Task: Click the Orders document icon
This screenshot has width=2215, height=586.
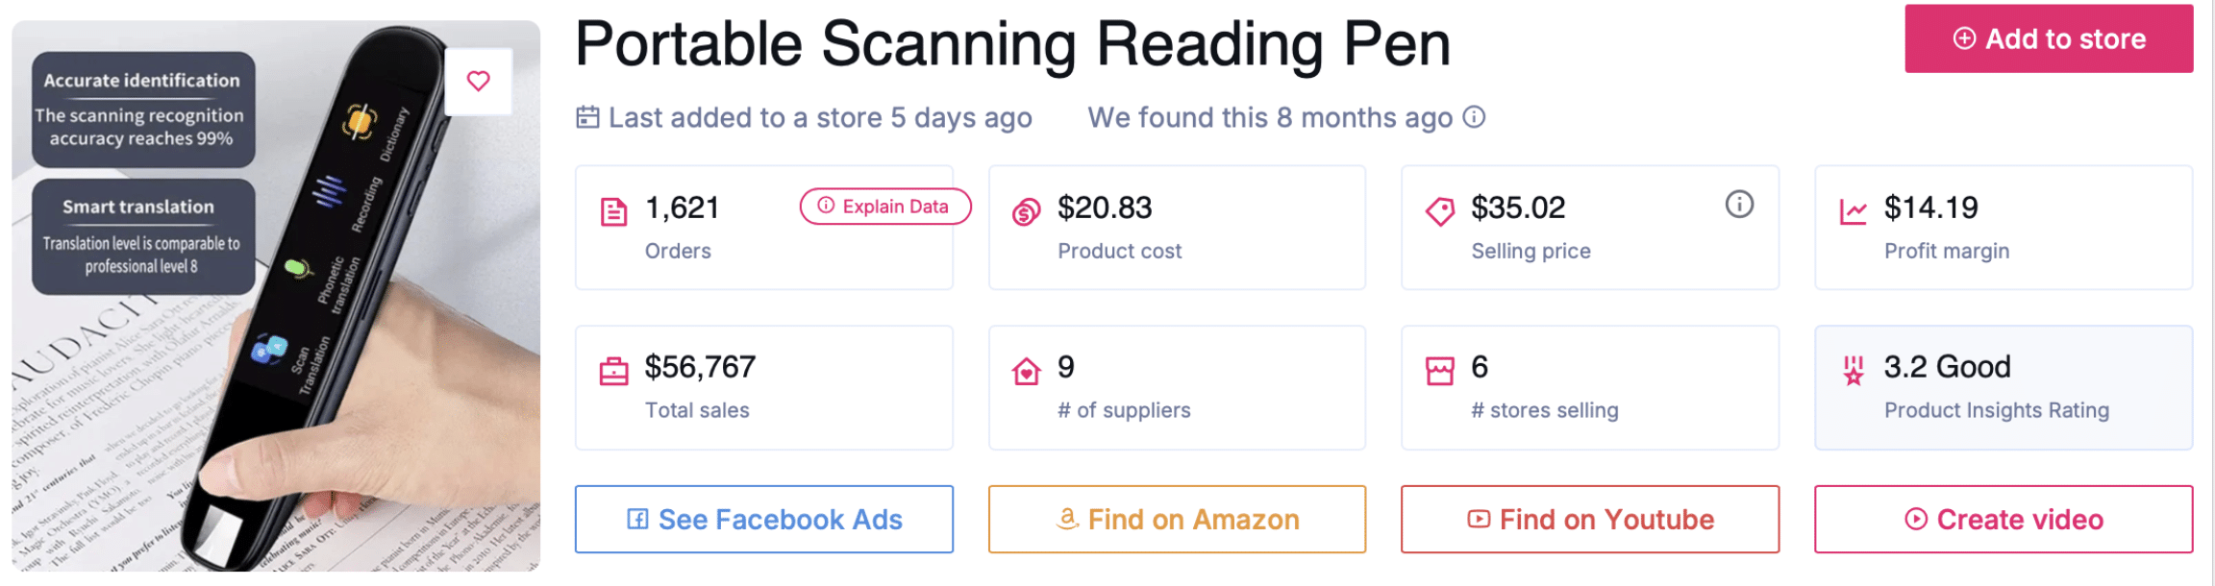Action: tap(613, 211)
